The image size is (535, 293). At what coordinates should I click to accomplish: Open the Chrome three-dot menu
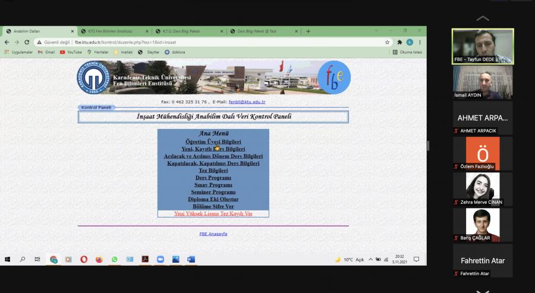coord(420,42)
